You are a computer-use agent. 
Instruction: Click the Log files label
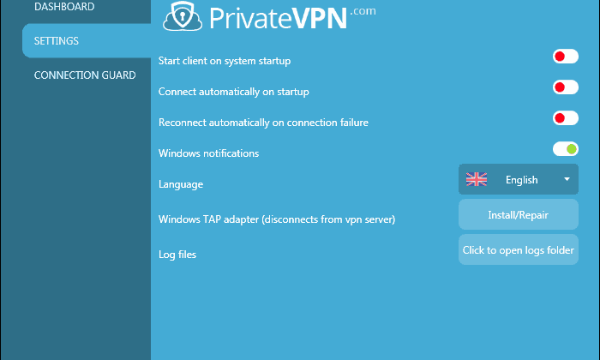coord(177,255)
